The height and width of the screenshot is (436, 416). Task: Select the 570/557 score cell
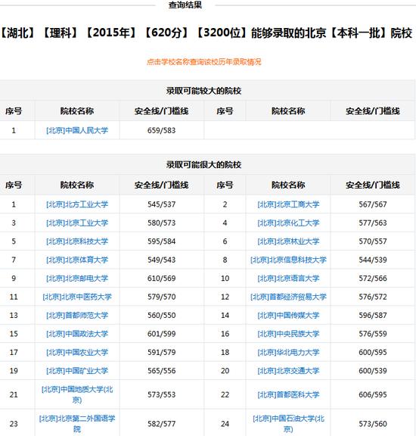(373, 241)
